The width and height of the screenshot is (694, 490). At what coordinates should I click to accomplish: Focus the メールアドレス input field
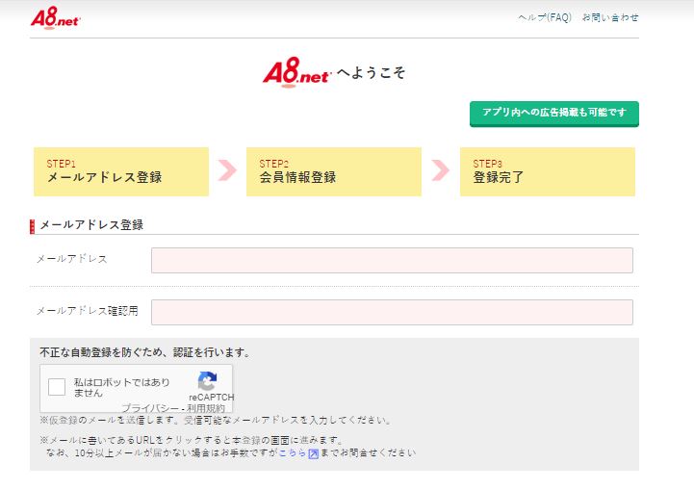[x=392, y=260]
